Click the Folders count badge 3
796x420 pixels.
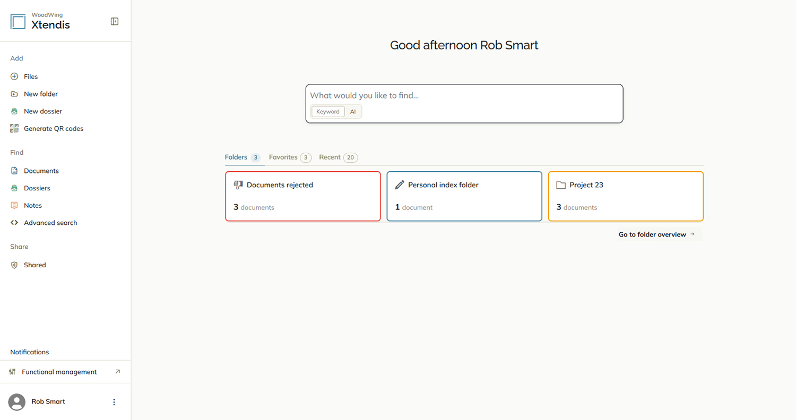pyautogui.click(x=255, y=157)
